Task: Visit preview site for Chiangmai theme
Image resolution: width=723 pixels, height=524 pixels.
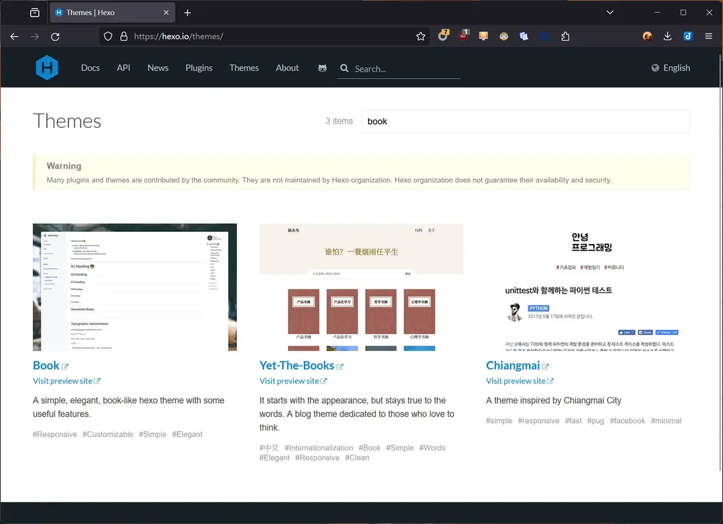Action: tap(515, 381)
